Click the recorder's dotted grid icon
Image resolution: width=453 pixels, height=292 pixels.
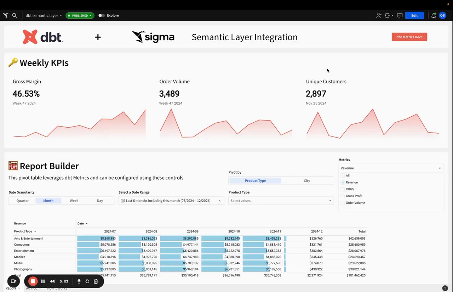79,281
